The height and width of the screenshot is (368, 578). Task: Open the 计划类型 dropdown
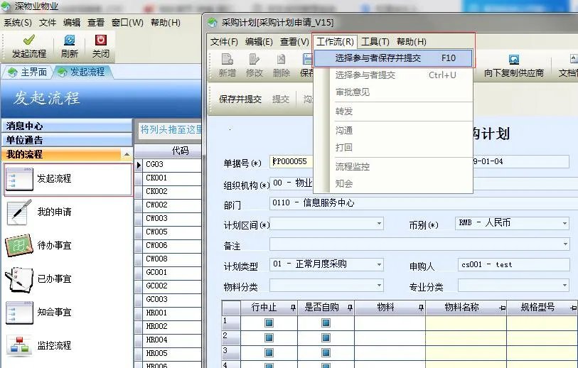[x=379, y=264]
